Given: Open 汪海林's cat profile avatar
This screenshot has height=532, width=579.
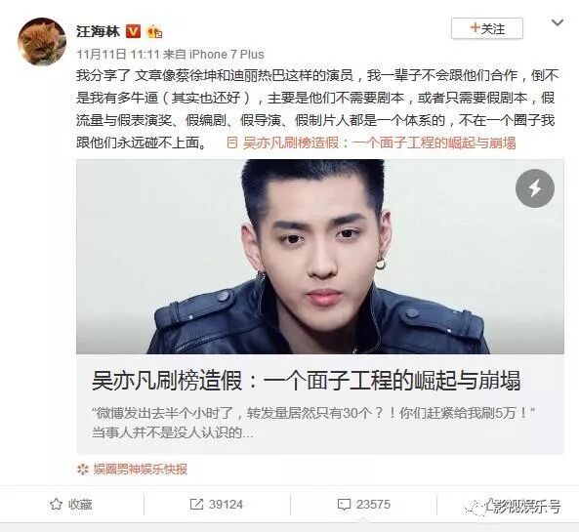Looking at the screenshot, I should [42, 41].
